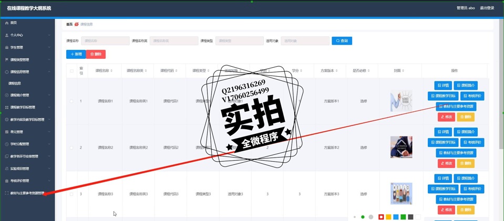Tick the select-all checkbox in table header
Image resolution: width=504 pixels, height=221 pixels.
pyautogui.click(x=72, y=71)
